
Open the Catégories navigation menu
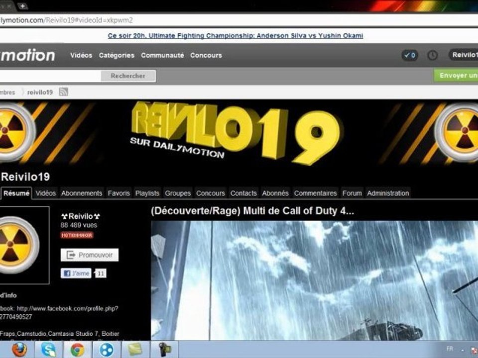[117, 55]
